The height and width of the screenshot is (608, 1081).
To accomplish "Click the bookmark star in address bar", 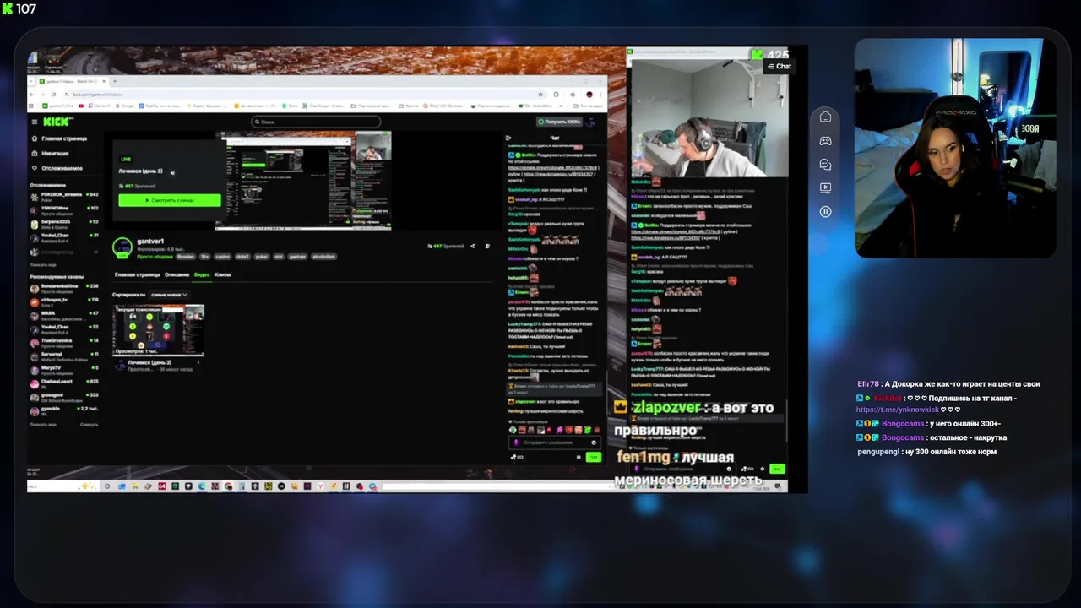I will tap(540, 95).
